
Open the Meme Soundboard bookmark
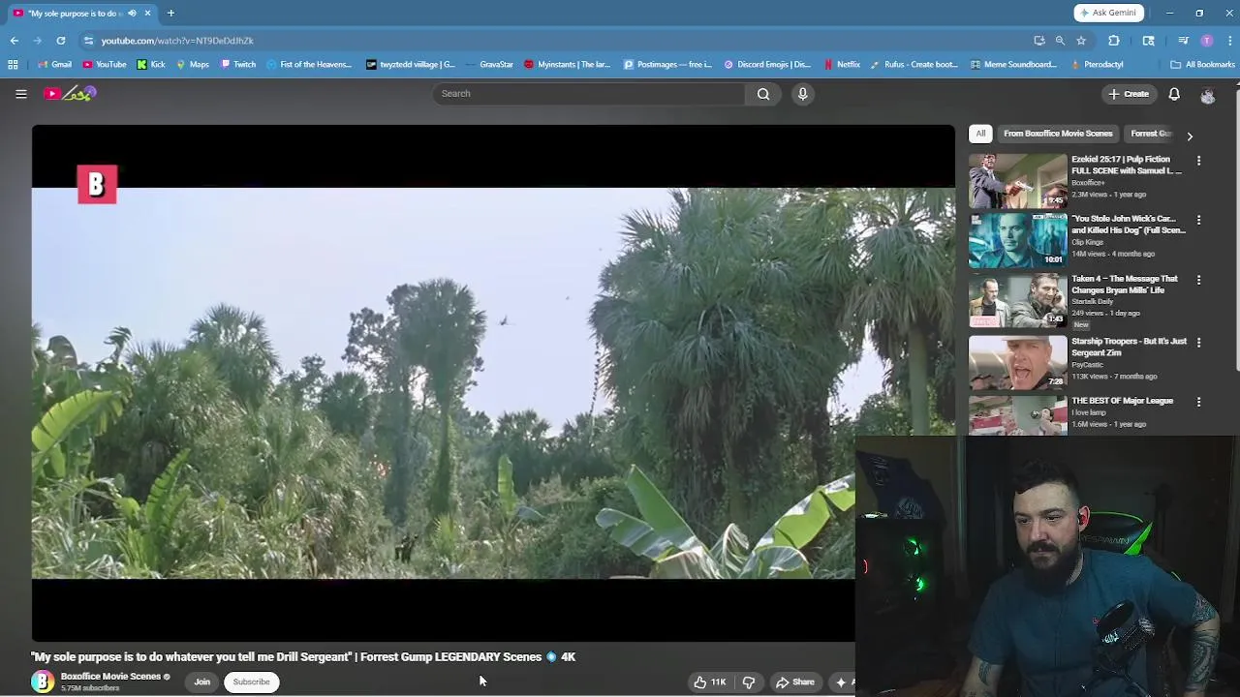click(x=1013, y=65)
